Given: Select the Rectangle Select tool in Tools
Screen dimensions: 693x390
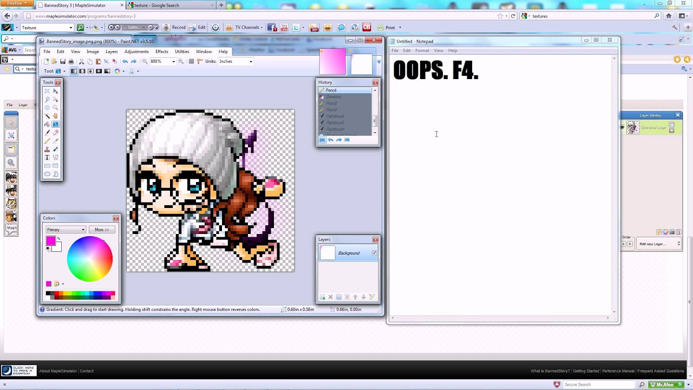Looking at the screenshot, I should [x=47, y=91].
